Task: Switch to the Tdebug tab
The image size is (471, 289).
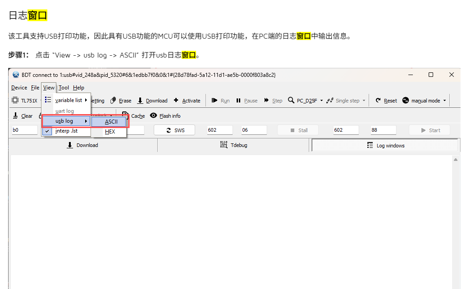Action: [x=233, y=145]
